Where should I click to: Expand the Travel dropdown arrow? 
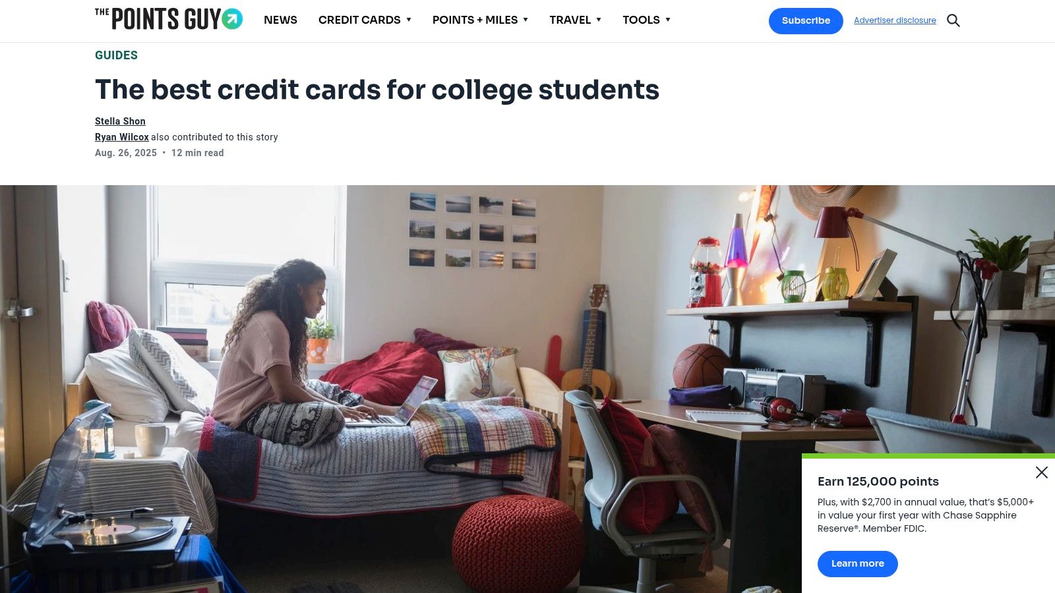pos(599,20)
